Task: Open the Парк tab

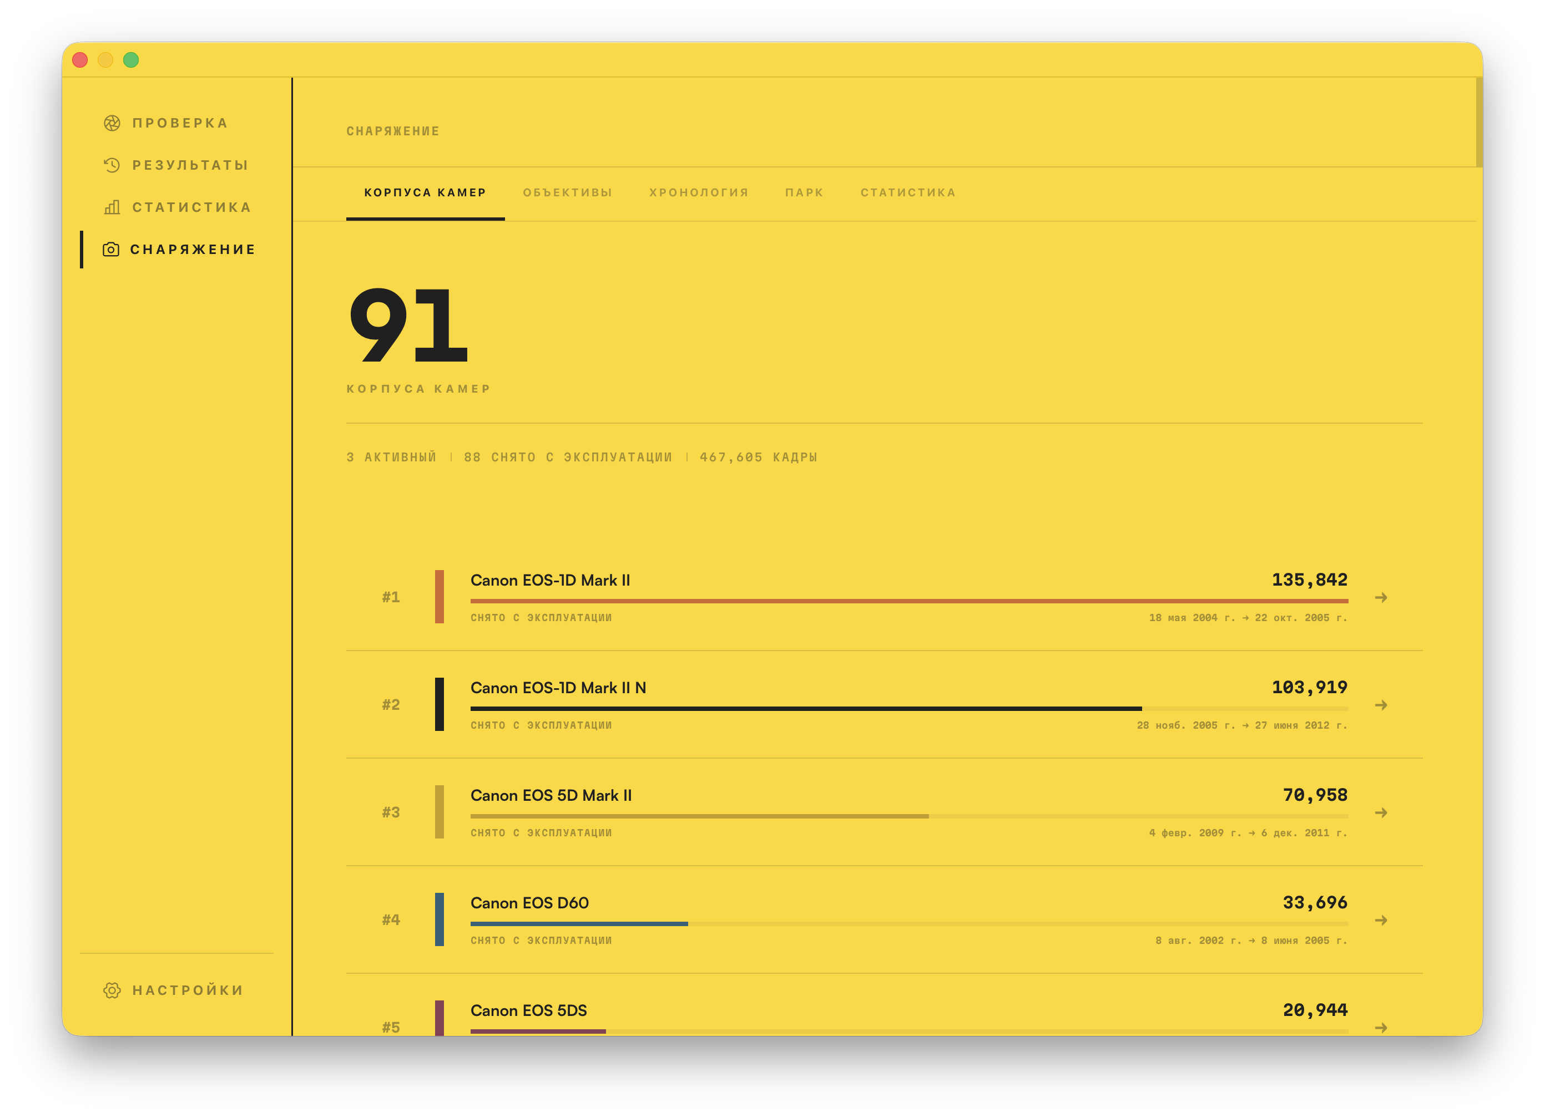Action: pyautogui.click(x=805, y=192)
